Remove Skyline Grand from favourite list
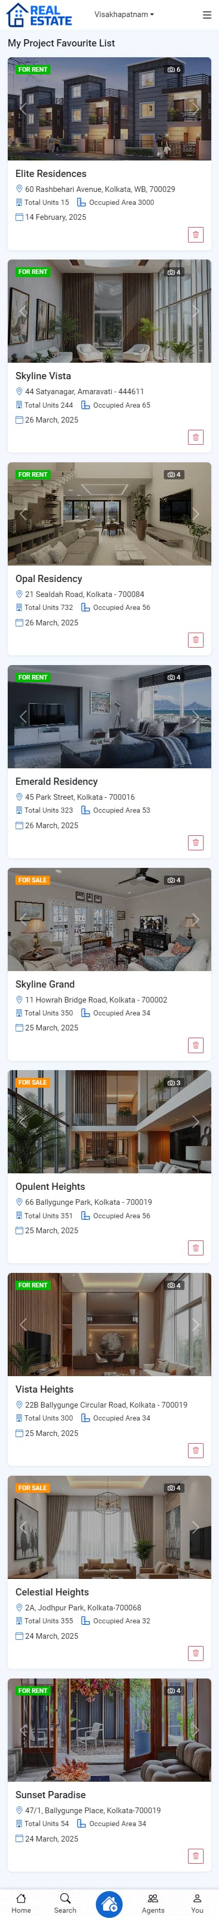Image resolution: width=219 pixels, height=1920 pixels. tap(196, 1045)
